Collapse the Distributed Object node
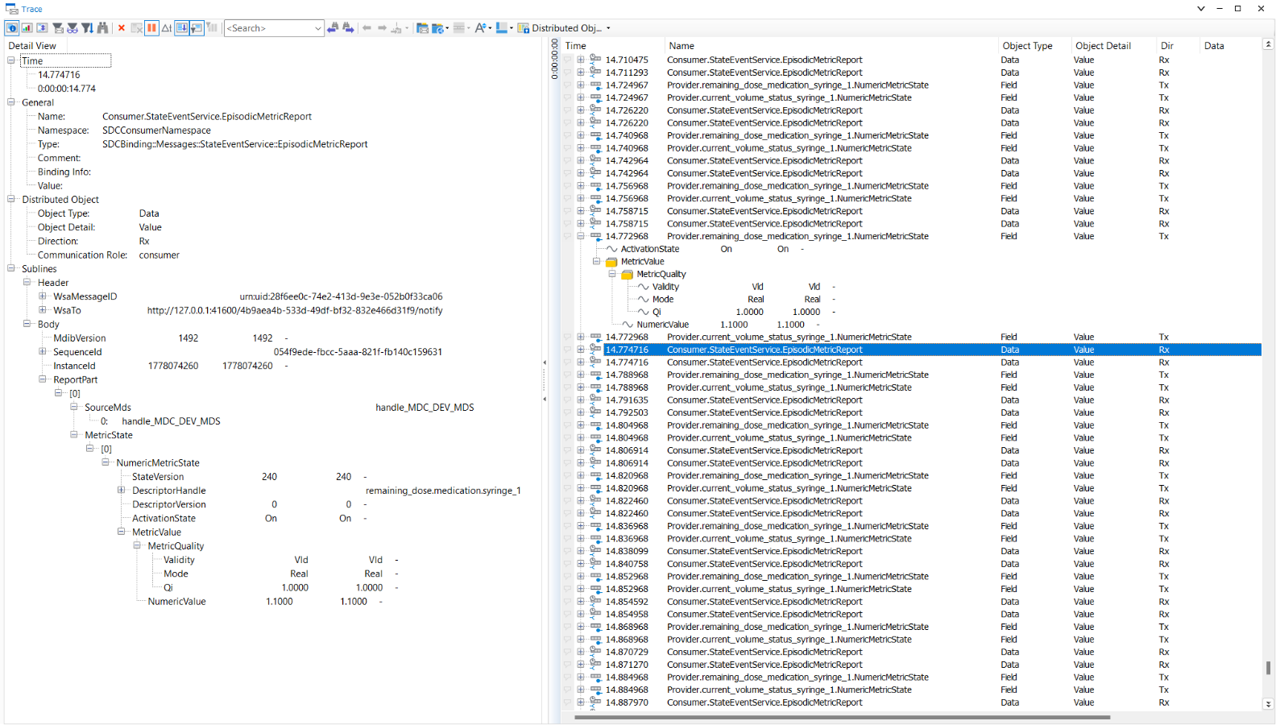The height and width of the screenshot is (725, 1276). [x=11, y=199]
